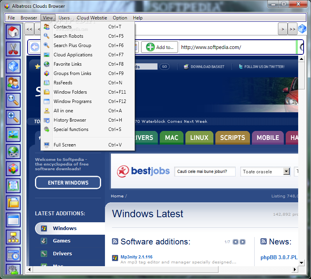Open the contacts people icon in sidebar
This screenshot has height=279, width=311.
[13, 83]
